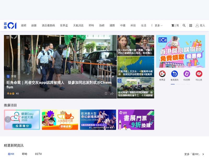
Task: Click 登入 login link
Action: (x=202, y=25)
